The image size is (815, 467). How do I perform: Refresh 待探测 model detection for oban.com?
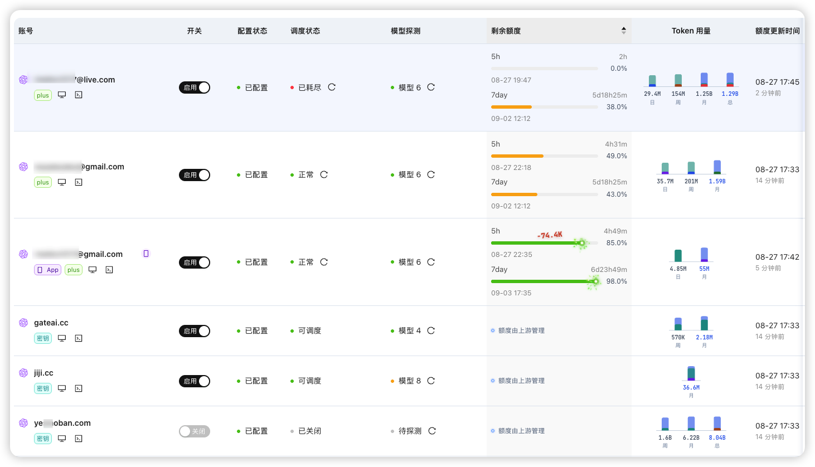432,431
